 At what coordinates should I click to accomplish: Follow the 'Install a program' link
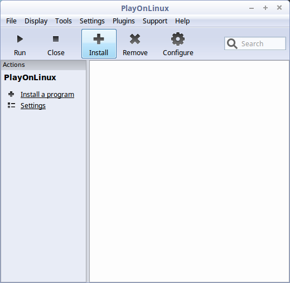47,95
